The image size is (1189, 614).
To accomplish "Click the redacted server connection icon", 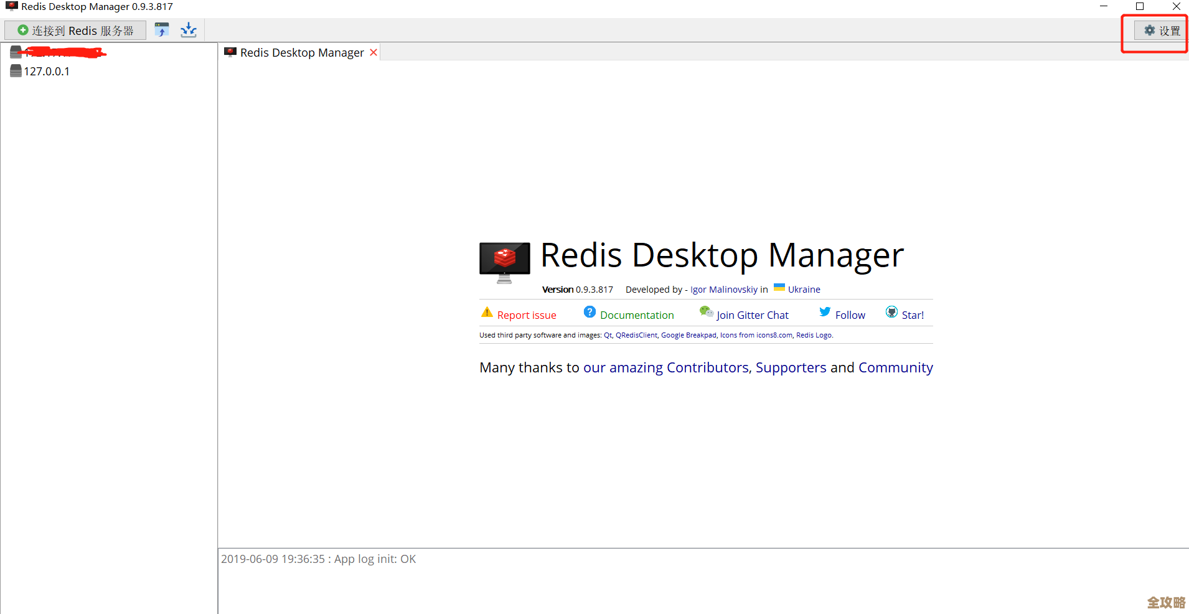I will click(16, 52).
